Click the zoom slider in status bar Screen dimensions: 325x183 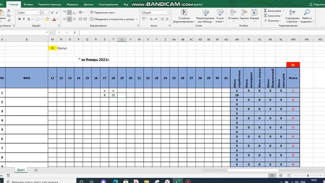[308, 175]
